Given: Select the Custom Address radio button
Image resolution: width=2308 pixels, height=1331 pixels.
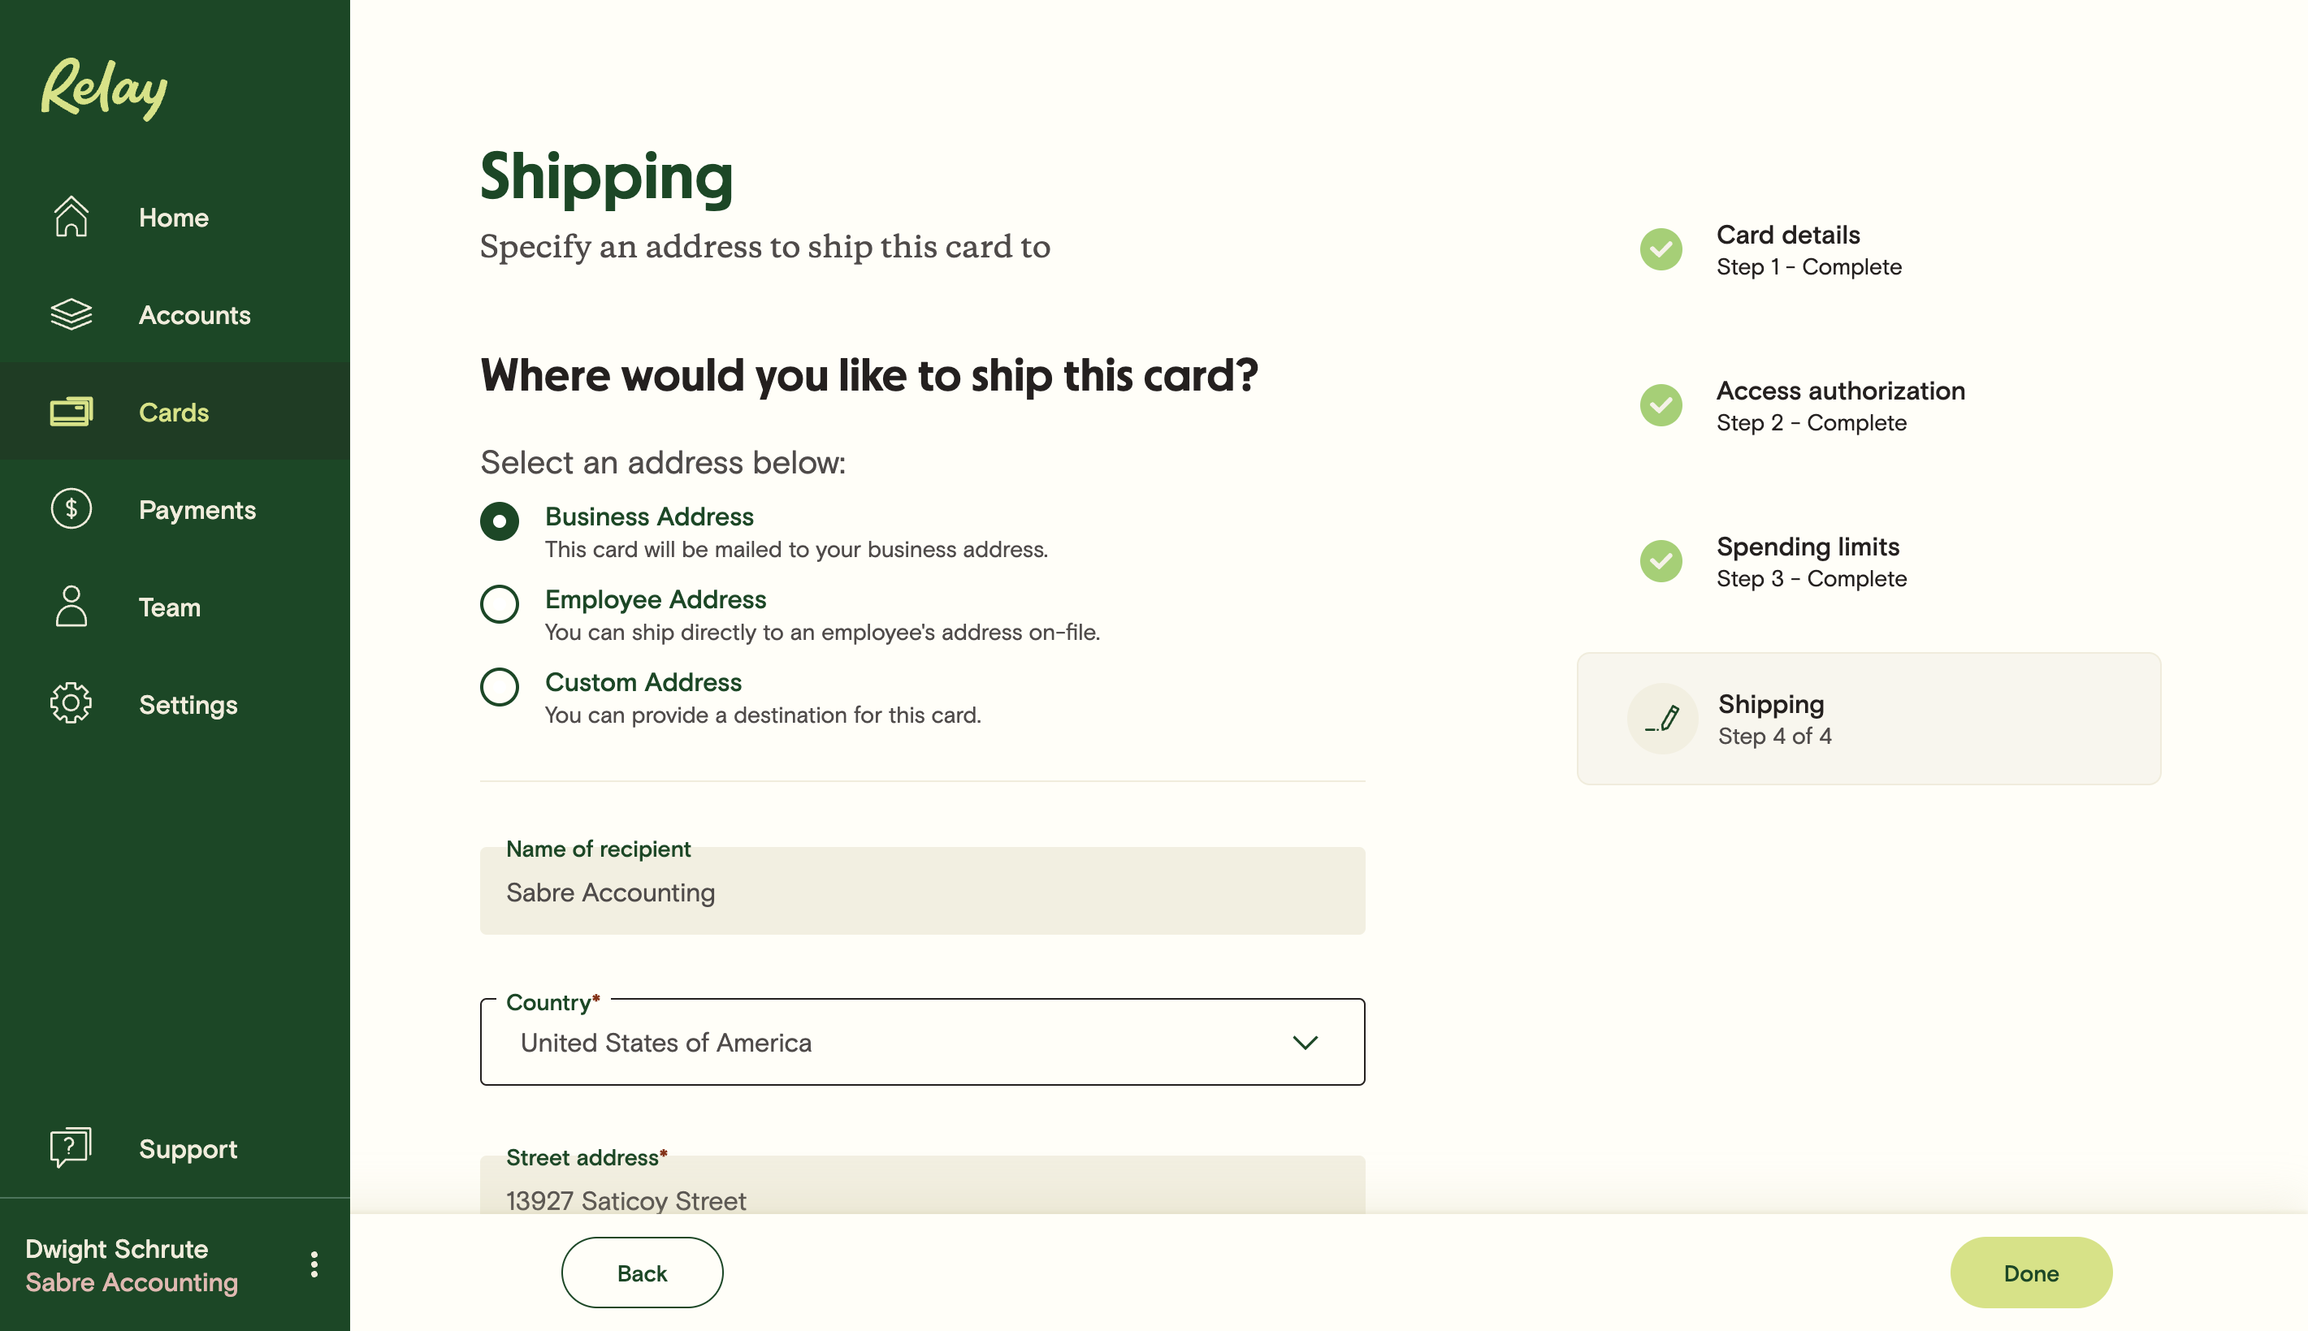Looking at the screenshot, I should [x=500, y=686].
